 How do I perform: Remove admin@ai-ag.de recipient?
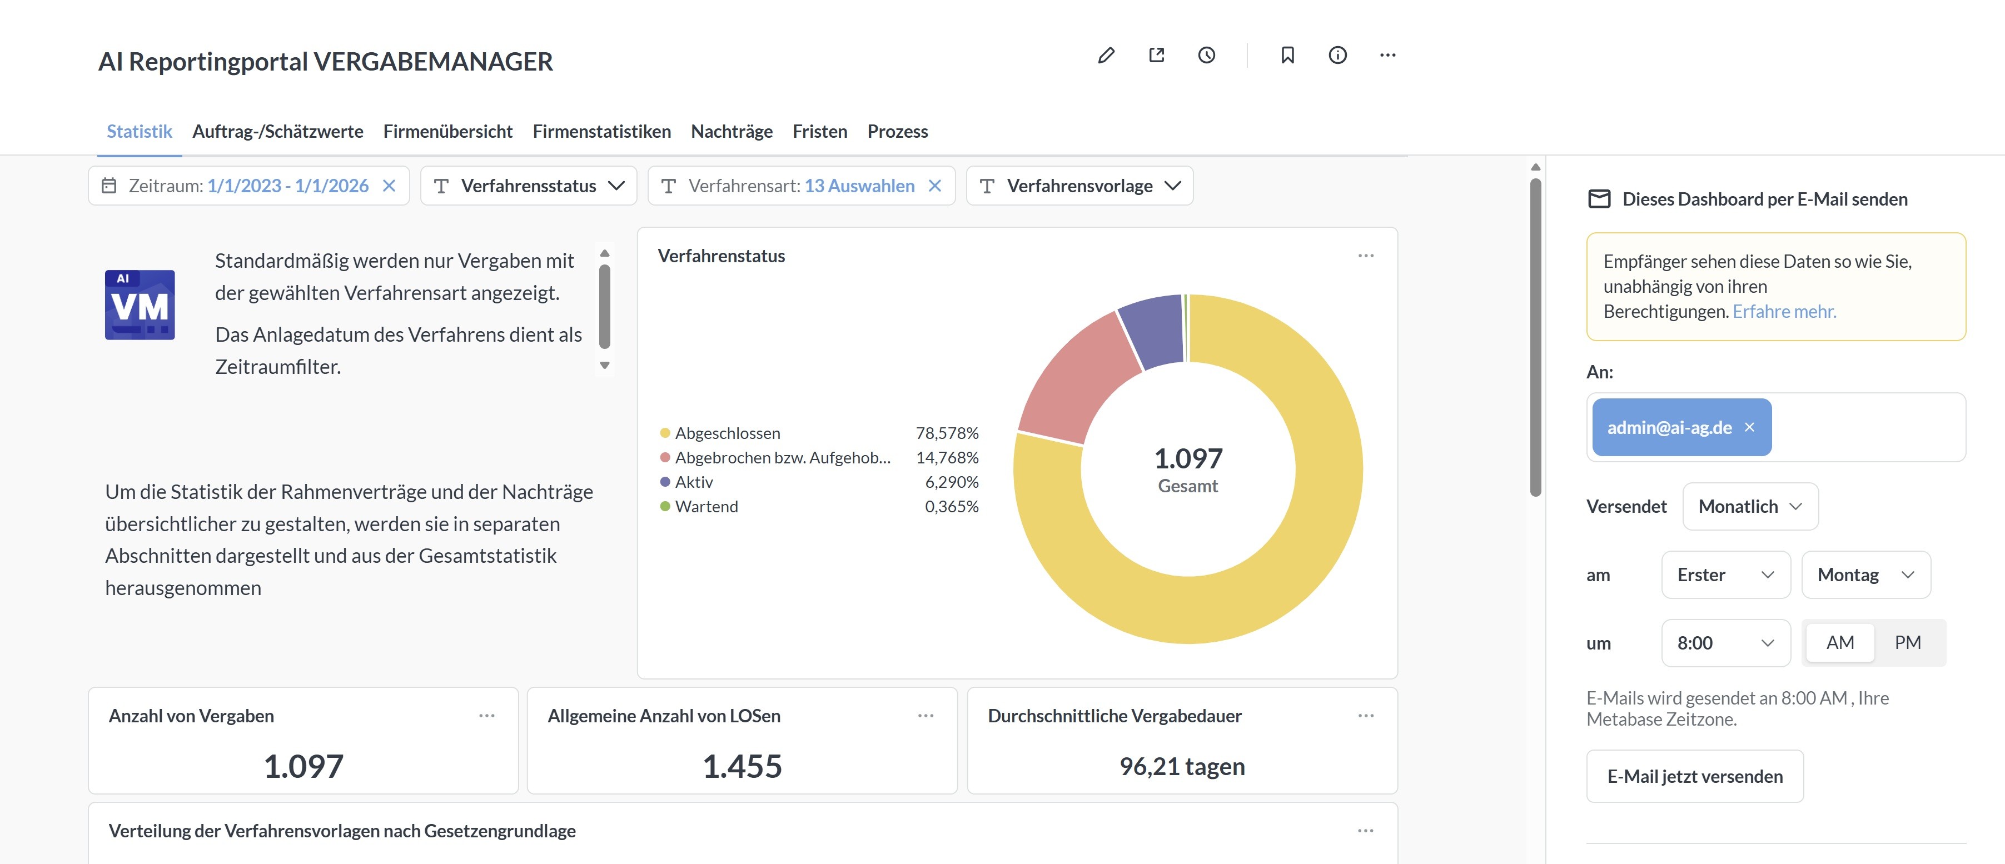pyautogui.click(x=1750, y=427)
